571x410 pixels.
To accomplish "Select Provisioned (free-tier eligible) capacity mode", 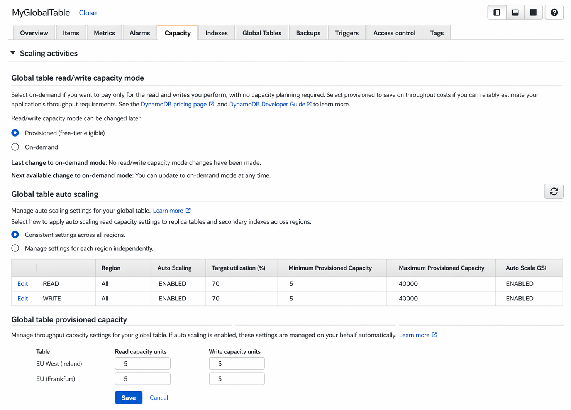I will 15,132.
